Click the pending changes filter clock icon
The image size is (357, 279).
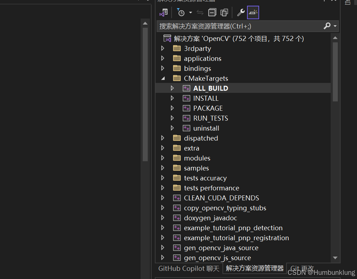coord(180,13)
